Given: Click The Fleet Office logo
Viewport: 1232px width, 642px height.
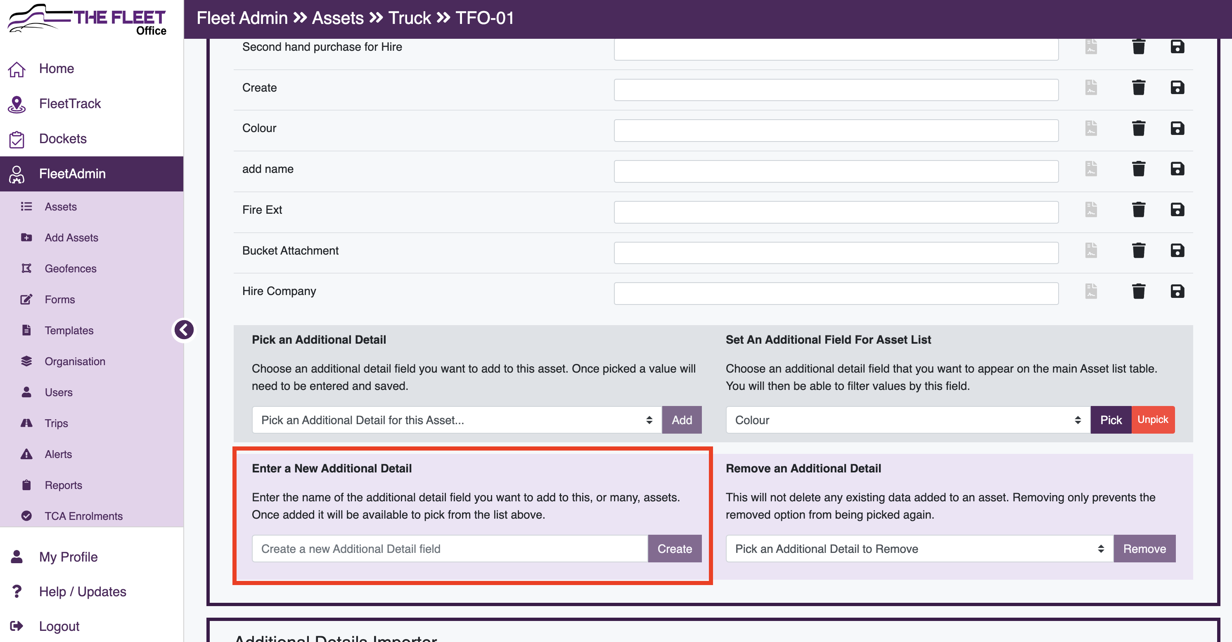Looking at the screenshot, I should point(87,20).
